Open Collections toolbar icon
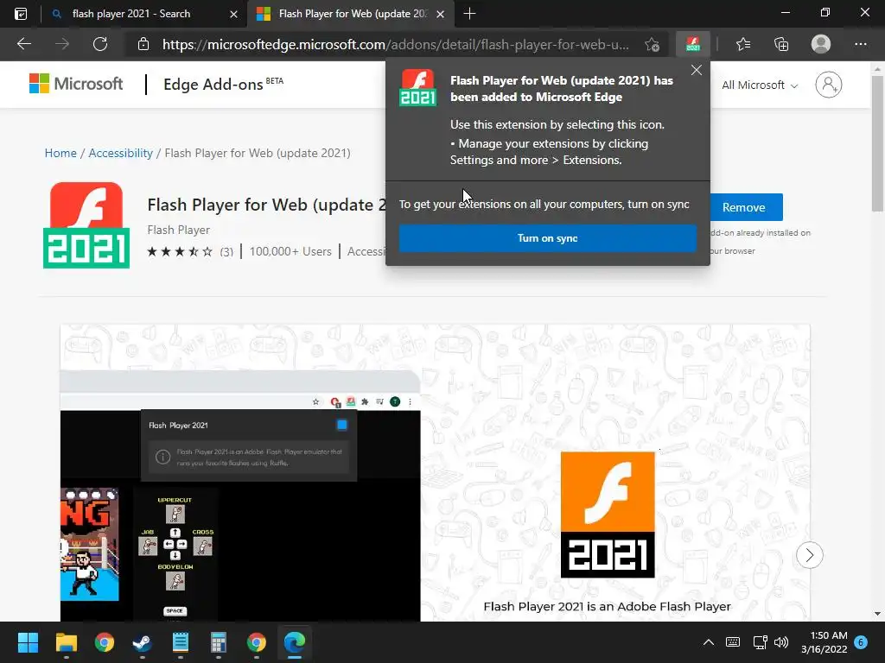Image resolution: width=885 pixels, height=663 pixels. tap(781, 44)
